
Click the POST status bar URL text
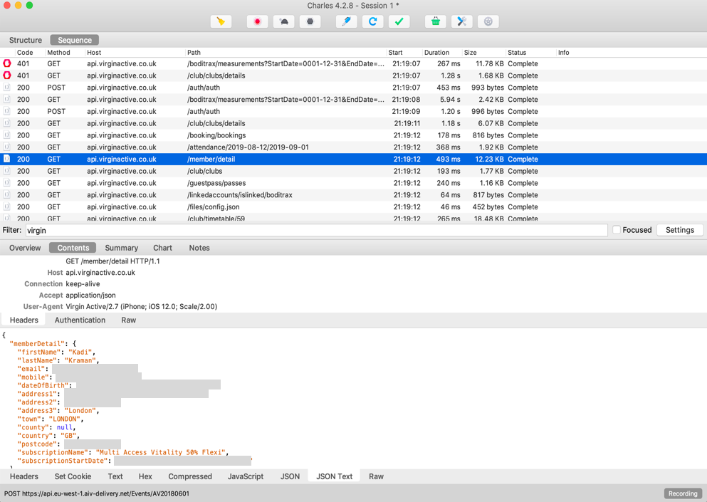pos(97,493)
